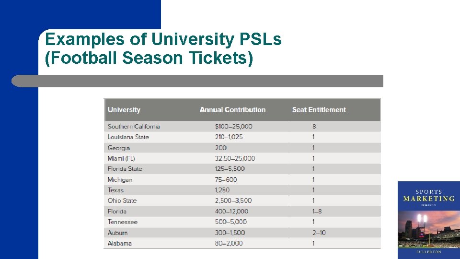
Task: Select the 'Georgia' university cell
Action: coord(119,148)
